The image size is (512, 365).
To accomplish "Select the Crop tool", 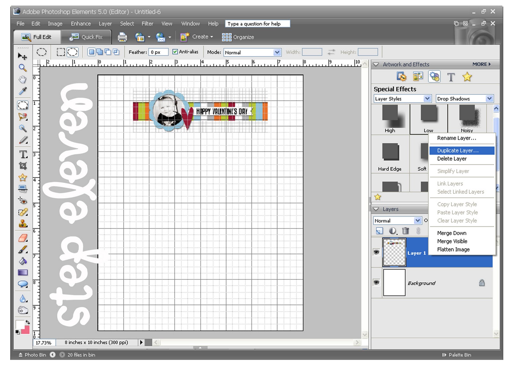I will (x=23, y=166).
